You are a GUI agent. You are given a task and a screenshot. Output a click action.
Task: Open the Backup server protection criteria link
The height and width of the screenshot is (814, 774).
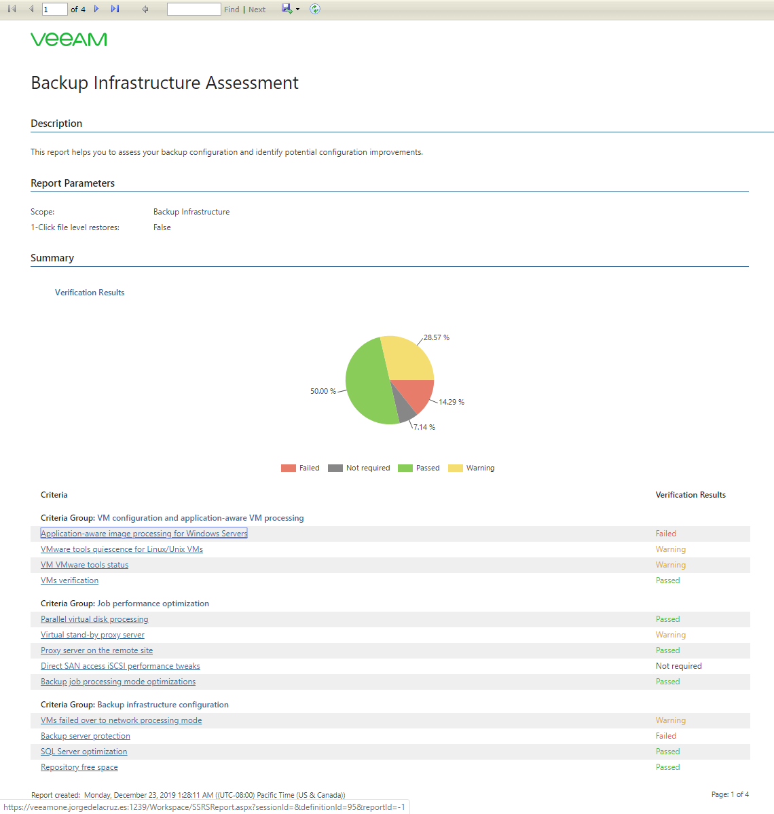point(85,736)
